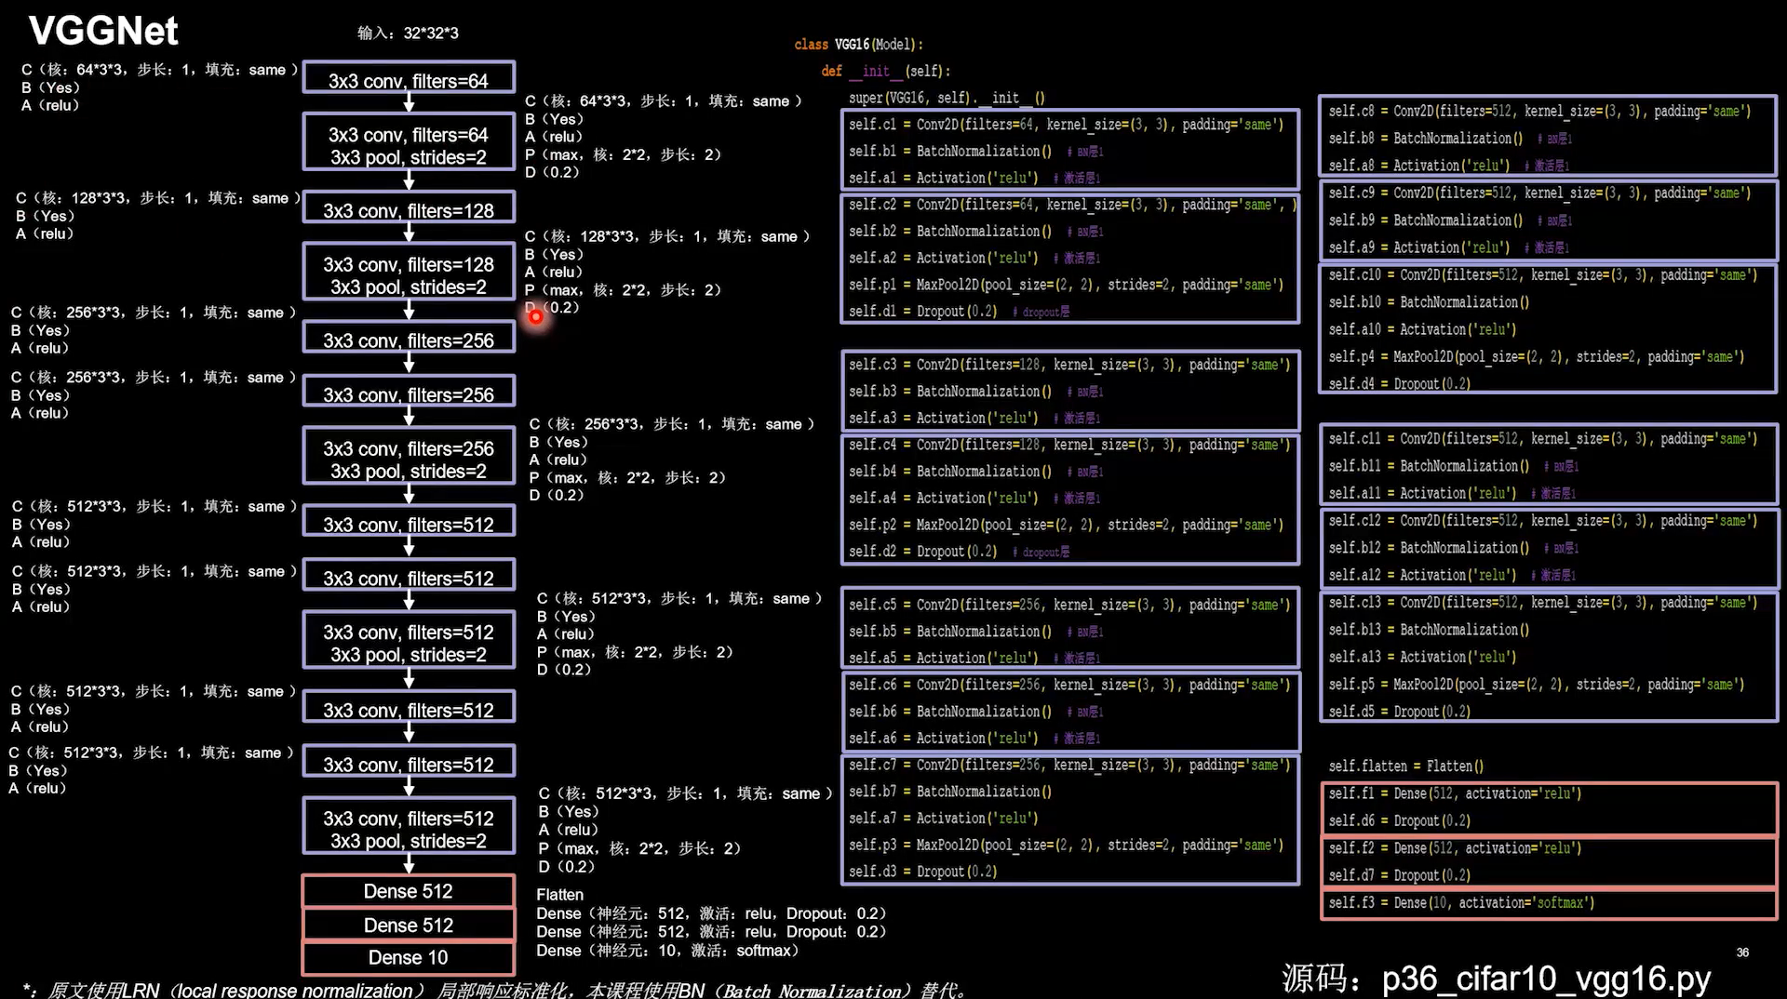1787x999 pixels.
Task: Click the filters=256 box that includes 3x3 pool
Action: pyautogui.click(x=409, y=456)
